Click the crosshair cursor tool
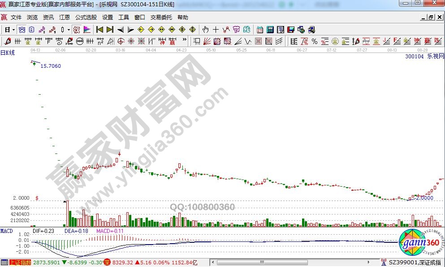 tap(216, 30)
